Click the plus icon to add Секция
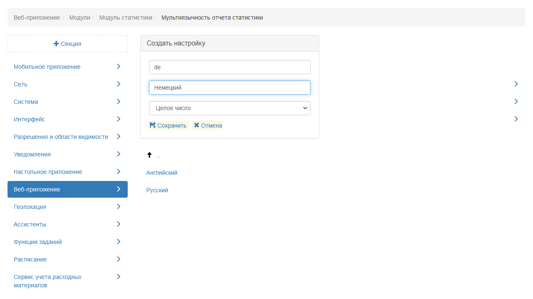 tap(56, 44)
